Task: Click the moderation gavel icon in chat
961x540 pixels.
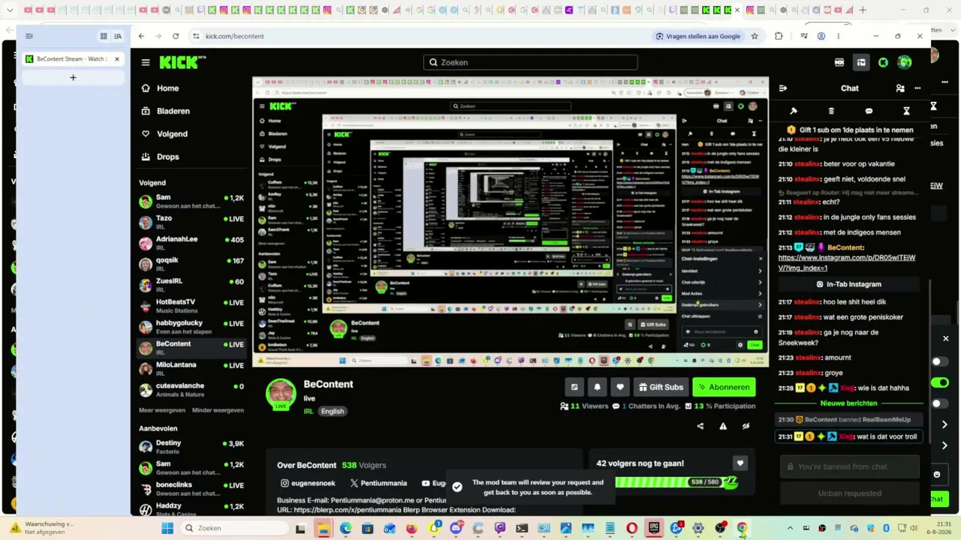Action: [x=794, y=111]
